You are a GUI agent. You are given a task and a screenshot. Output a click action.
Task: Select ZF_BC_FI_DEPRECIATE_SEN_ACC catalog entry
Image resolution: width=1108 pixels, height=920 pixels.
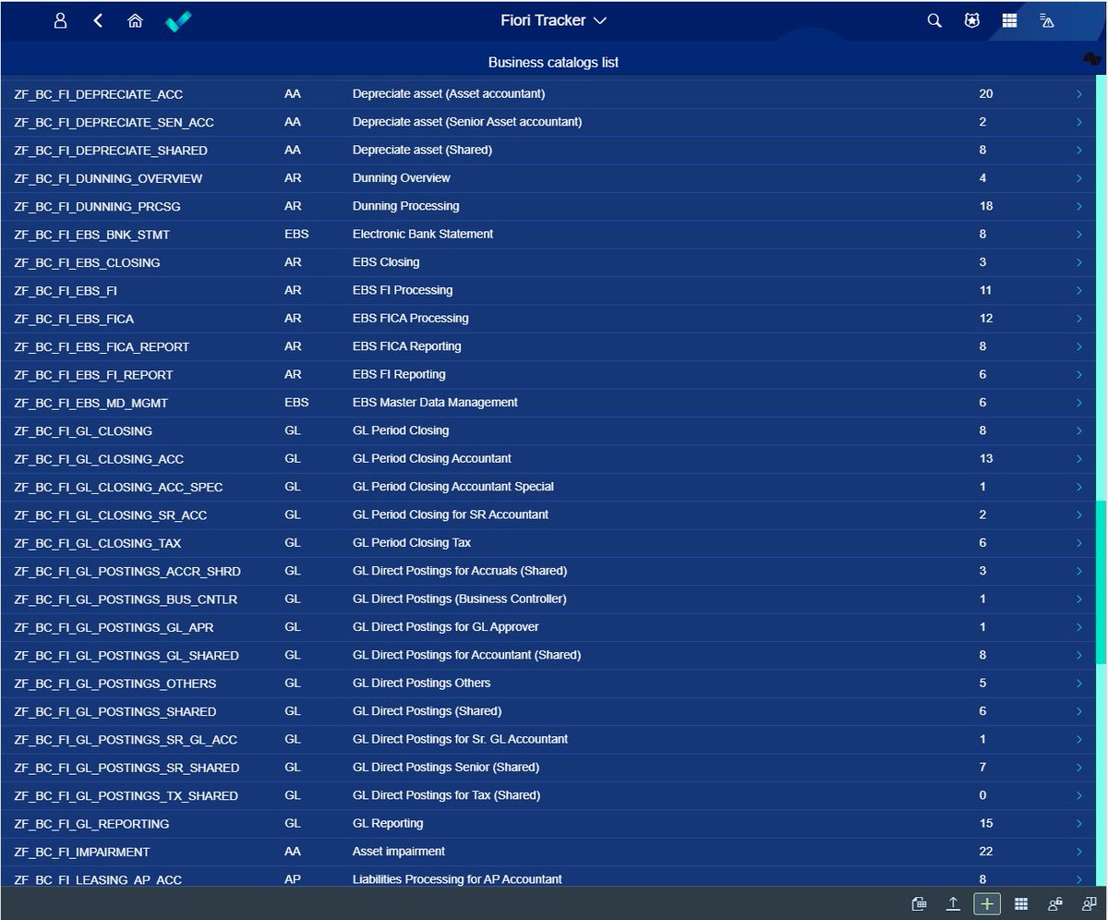pos(114,122)
